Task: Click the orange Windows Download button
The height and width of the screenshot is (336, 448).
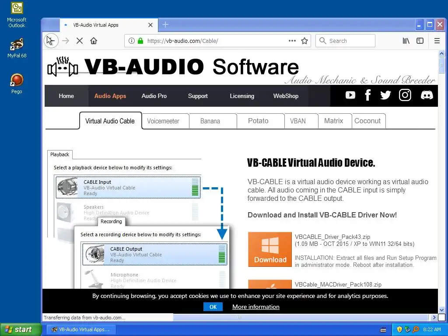Action: [269, 249]
